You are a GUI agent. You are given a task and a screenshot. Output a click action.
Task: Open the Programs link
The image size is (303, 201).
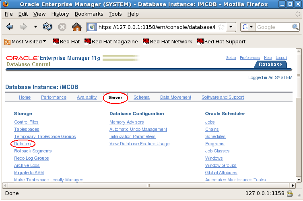coord(215,144)
